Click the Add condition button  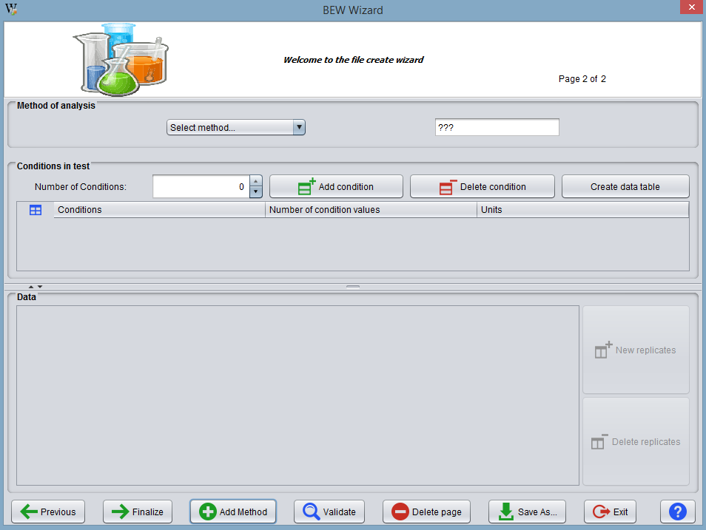(336, 186)
